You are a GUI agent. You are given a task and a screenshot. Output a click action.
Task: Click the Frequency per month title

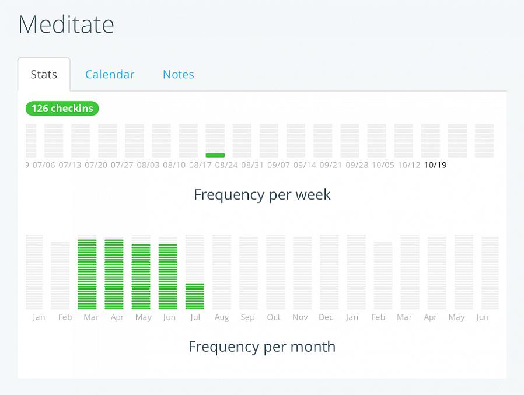click(x=262, y=347)
